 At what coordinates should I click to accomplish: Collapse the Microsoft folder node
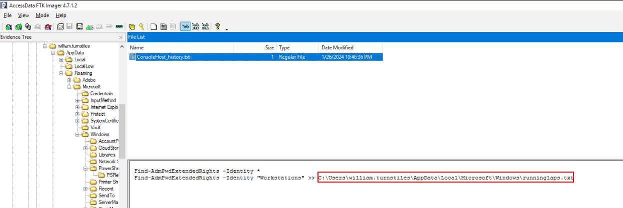coord(69,87)
